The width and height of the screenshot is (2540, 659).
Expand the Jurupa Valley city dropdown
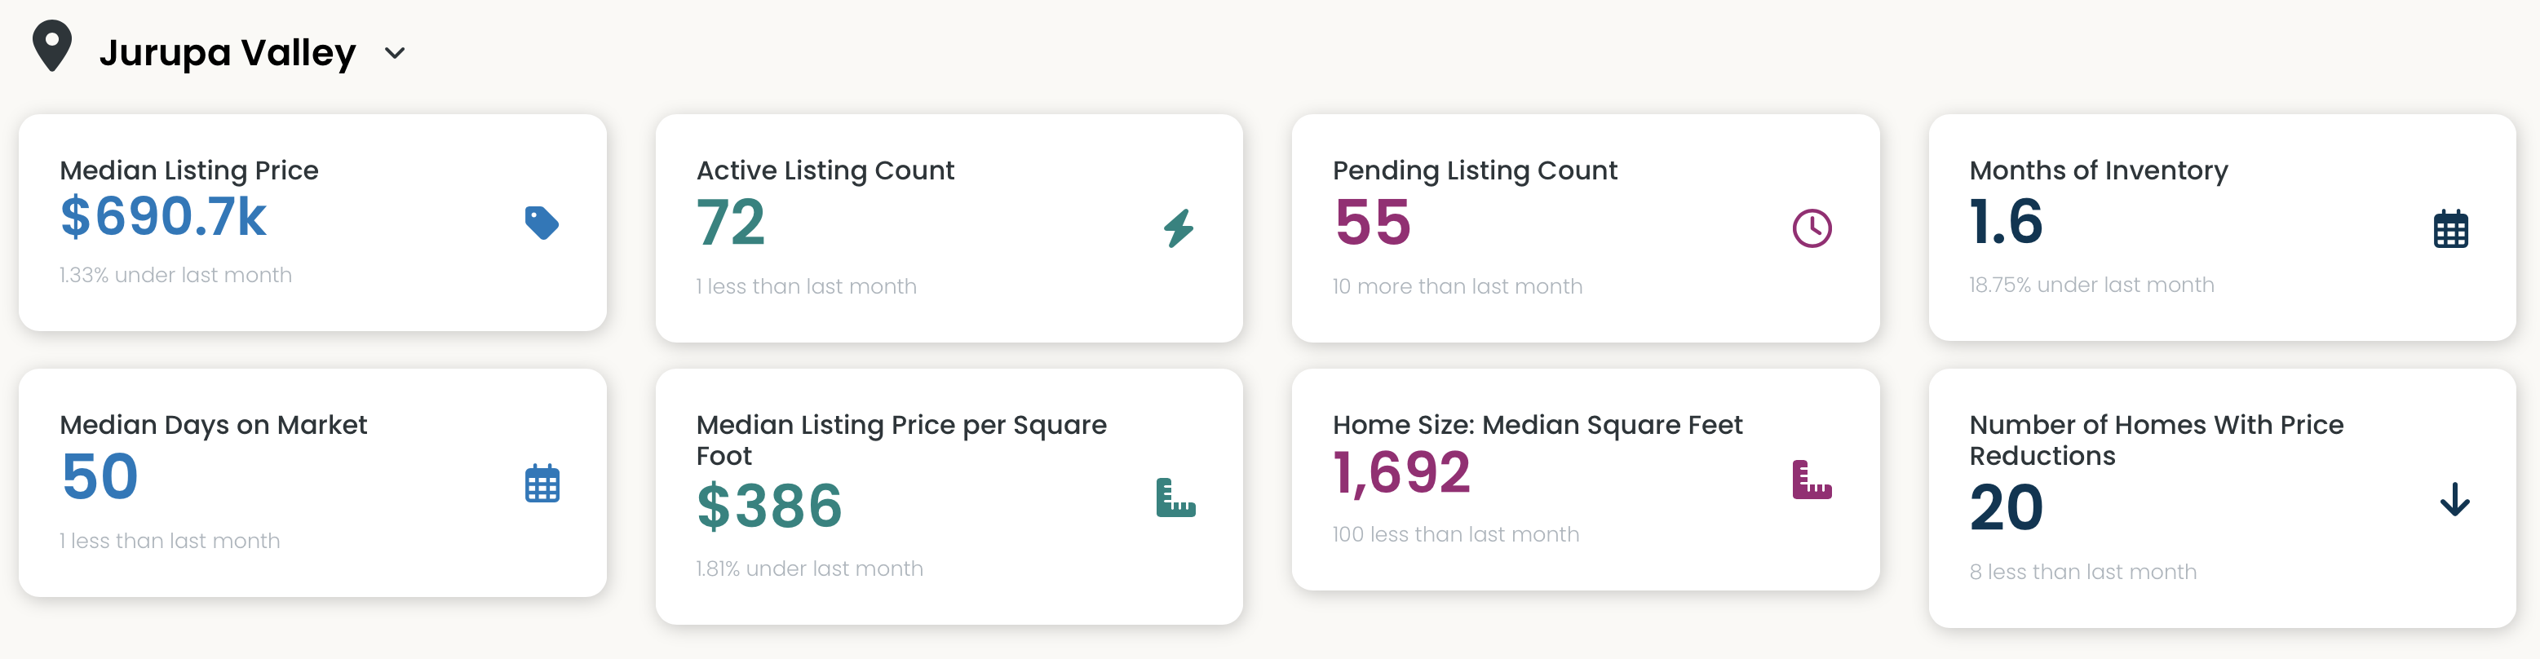click(395, 53)
